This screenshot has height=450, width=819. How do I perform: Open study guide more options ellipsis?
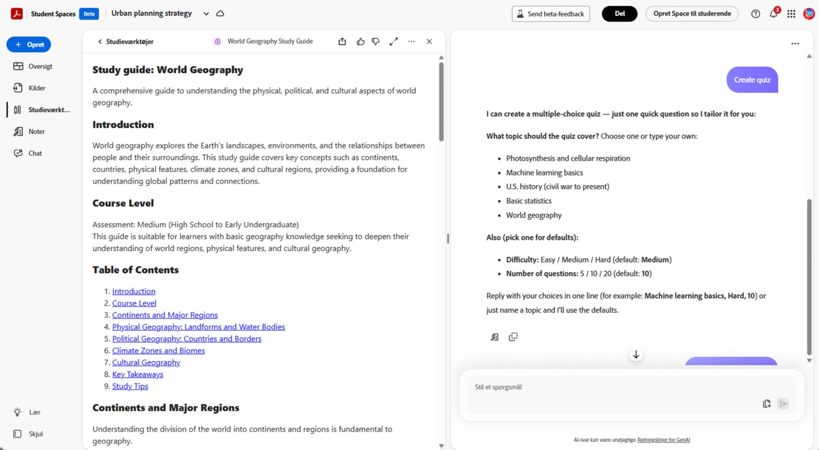coord(411,41)
